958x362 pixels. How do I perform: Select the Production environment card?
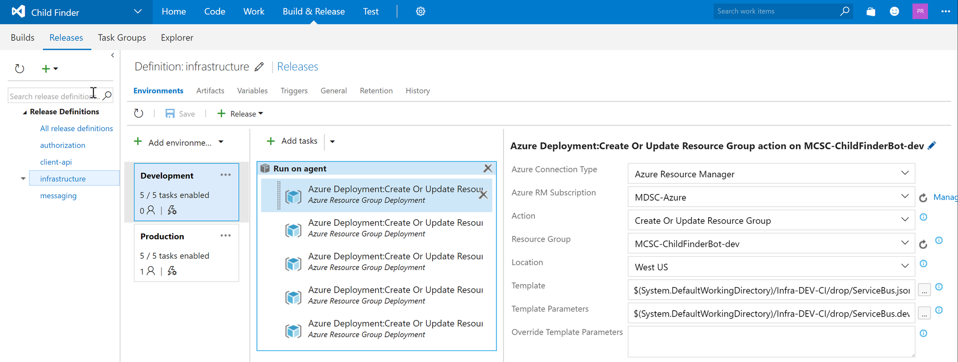186,253
